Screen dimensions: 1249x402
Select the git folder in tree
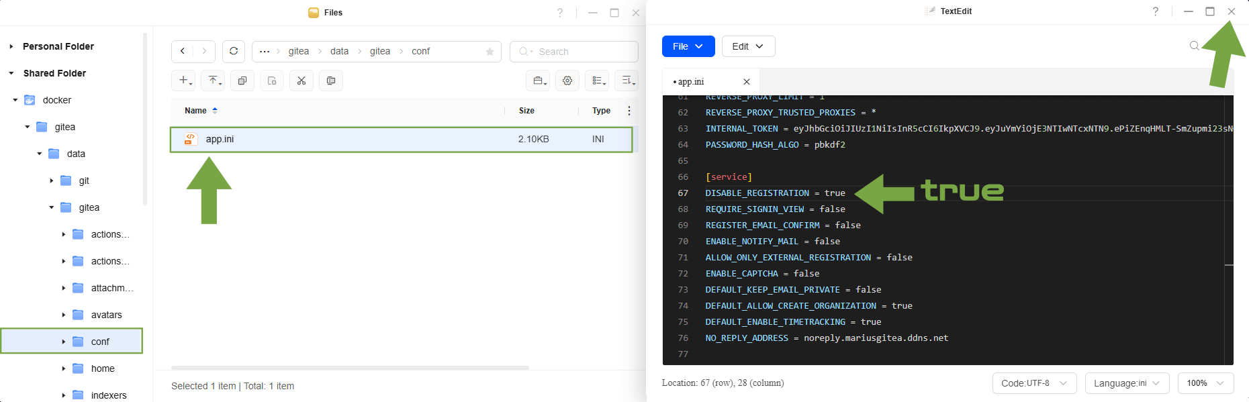[84, 181]
